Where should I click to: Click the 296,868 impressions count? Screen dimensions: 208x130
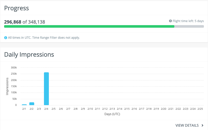[x=13, y=22]
